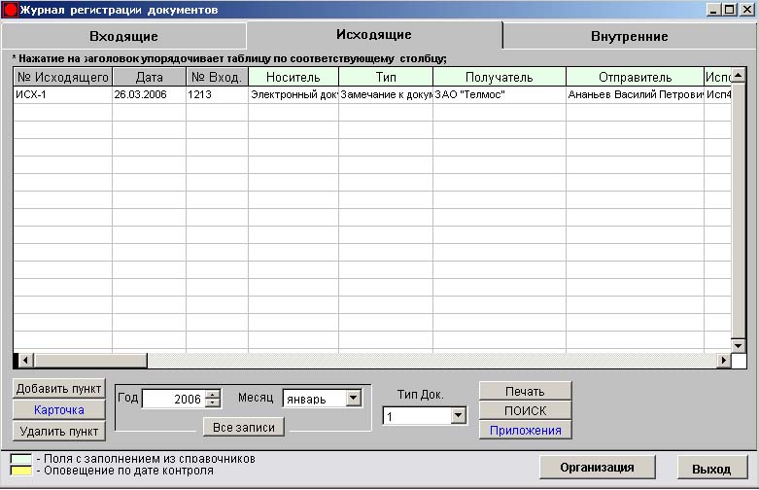
Task: Select the Исходящие tab
Action: [374, 34]
